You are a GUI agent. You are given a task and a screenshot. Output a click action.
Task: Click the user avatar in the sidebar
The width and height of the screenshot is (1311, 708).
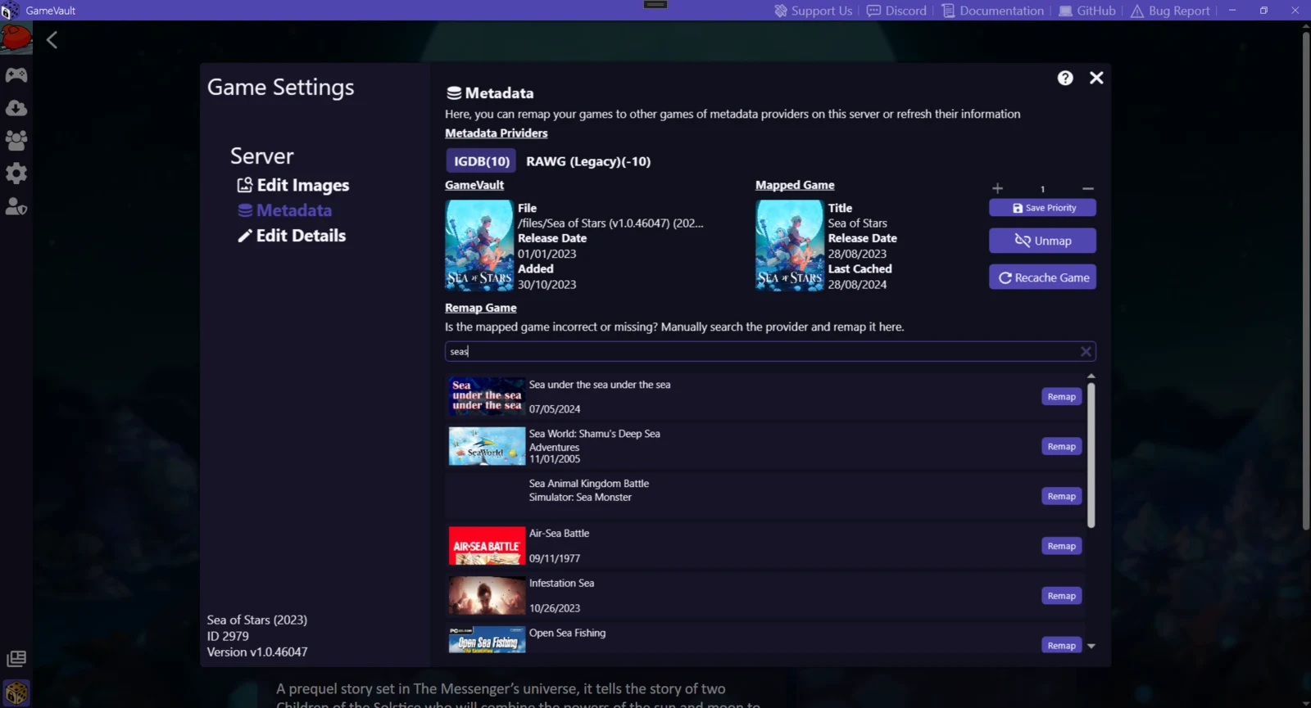pos(16,38)
